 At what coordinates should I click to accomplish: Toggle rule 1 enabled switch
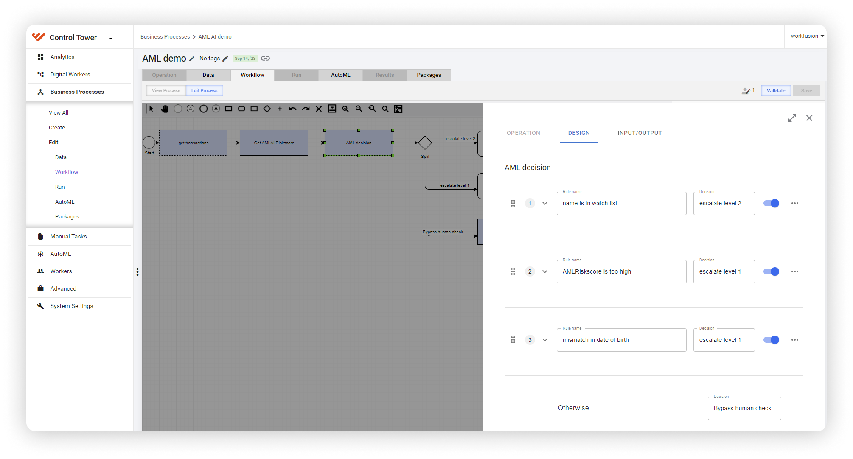coord(772,203)
